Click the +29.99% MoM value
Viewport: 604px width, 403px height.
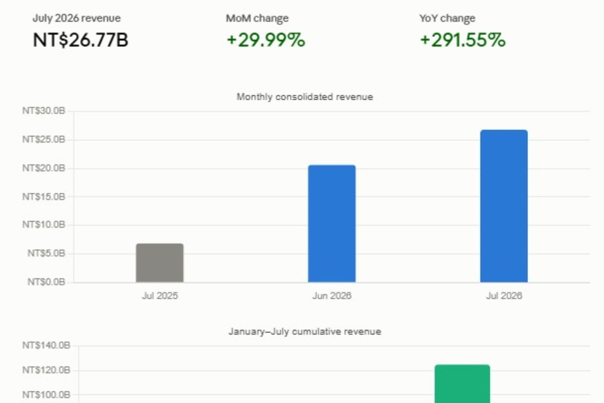pos(266,40)
